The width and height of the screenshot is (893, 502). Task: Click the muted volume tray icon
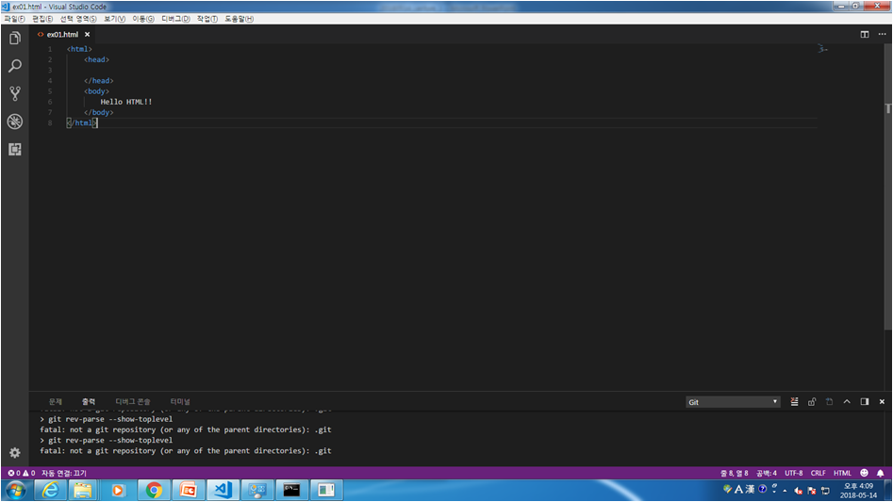[799, 491]
